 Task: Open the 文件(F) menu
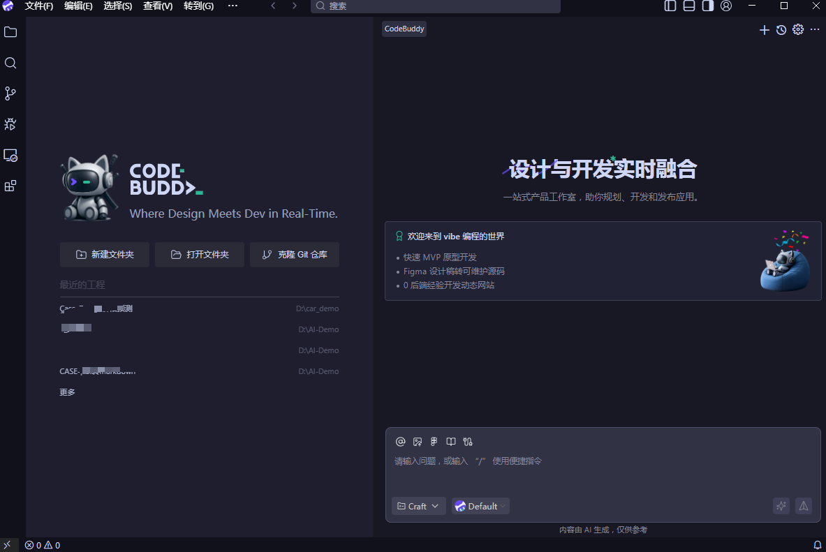coord(39,6)
